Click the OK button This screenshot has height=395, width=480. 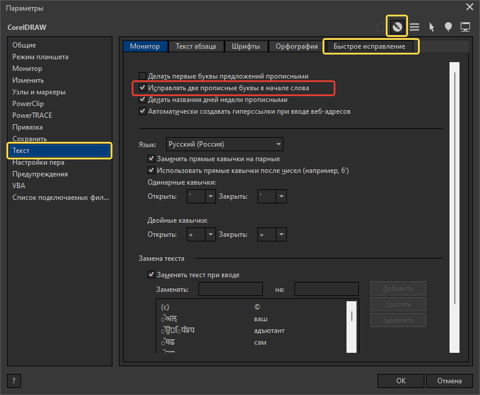click(401, 381)
